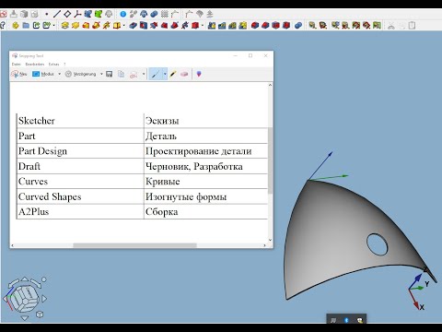Click the "Part Design" table cell
The width and height of the screenshot is (442, 332).
(80, 151)
